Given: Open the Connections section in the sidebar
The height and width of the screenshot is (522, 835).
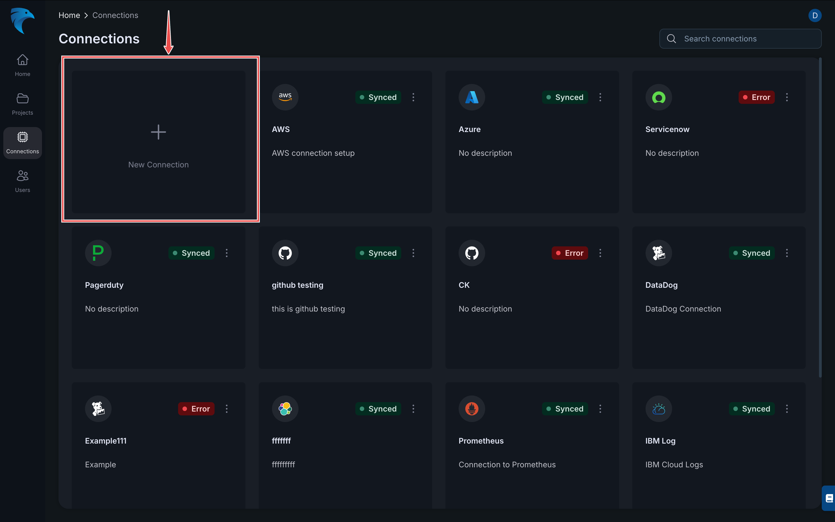Looking at the screenshot, I should (22, 143).
